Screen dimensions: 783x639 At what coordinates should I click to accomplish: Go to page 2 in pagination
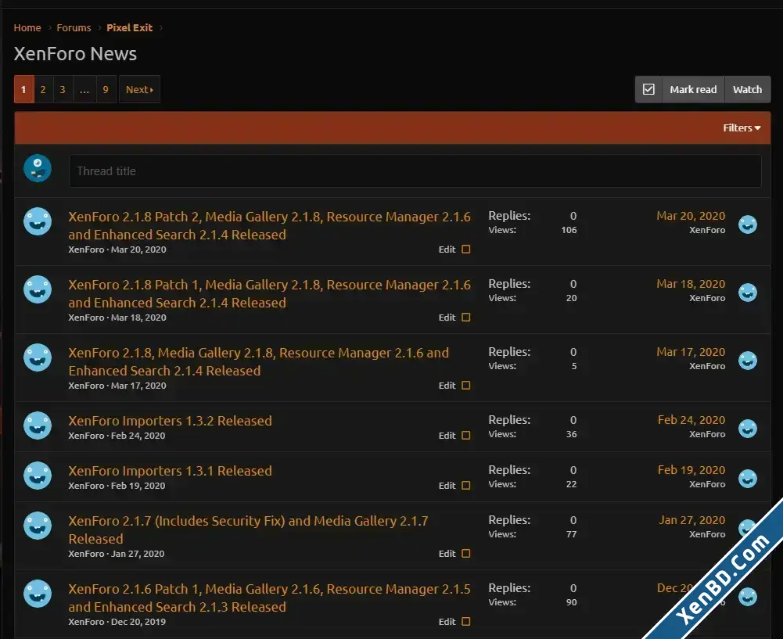point(43,89)
